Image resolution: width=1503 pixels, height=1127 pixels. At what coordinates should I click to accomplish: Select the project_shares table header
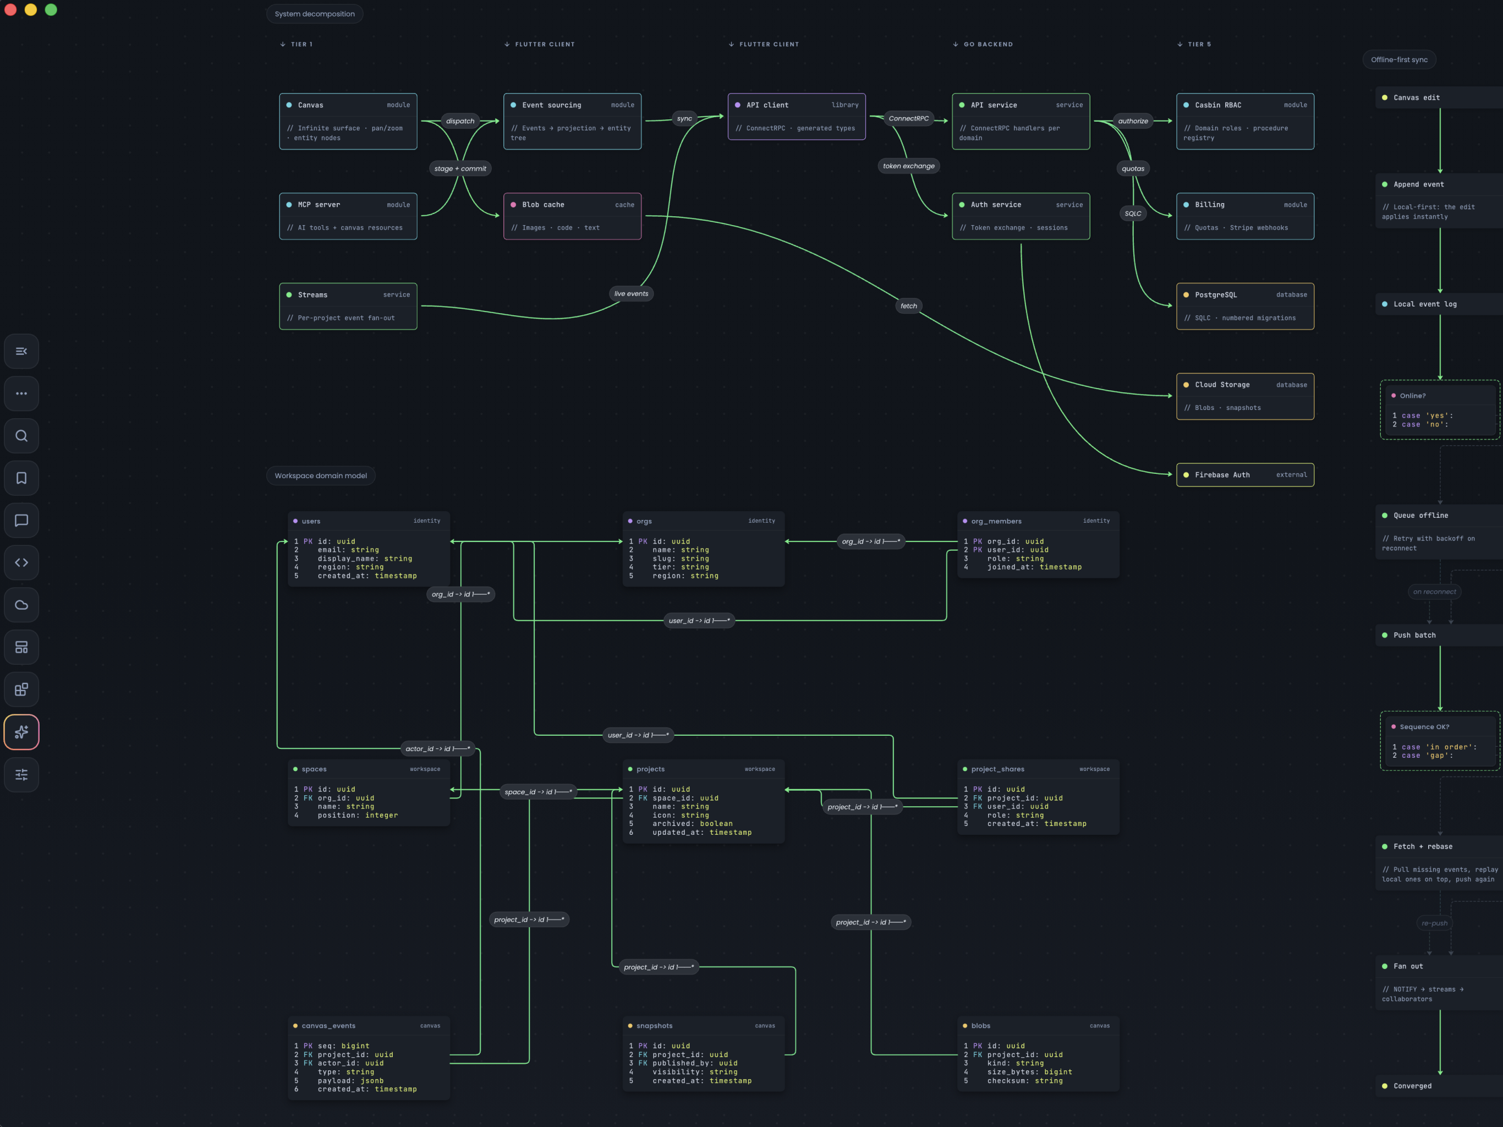click(1038, 769)
